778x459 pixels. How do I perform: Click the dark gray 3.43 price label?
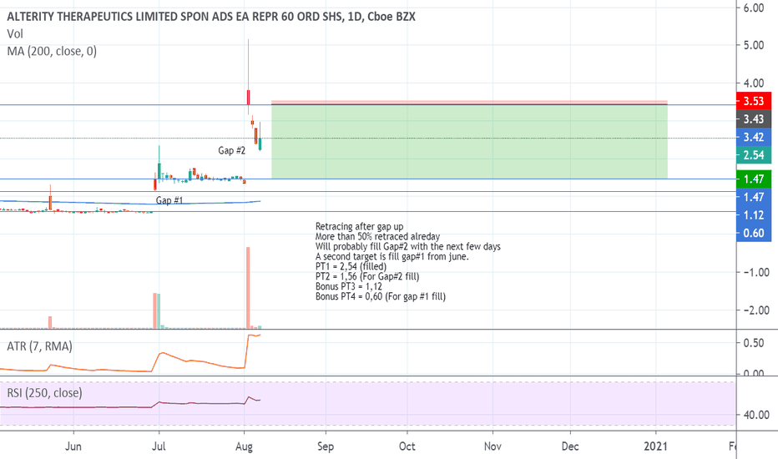[x=754, y=119]
